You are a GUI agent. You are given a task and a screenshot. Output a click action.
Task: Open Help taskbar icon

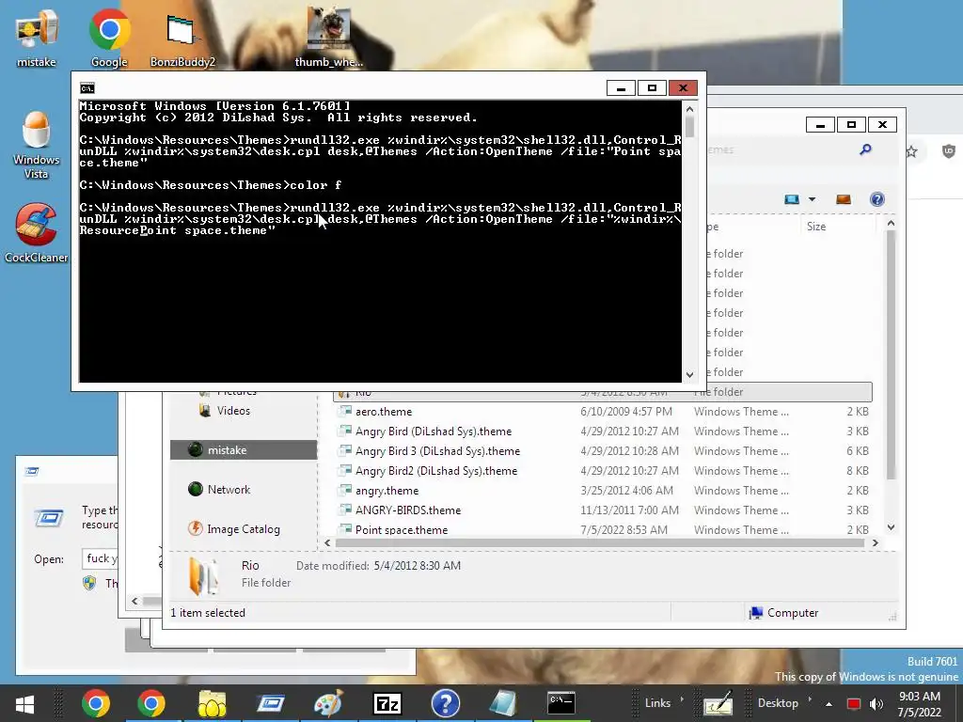pos(445,703)
